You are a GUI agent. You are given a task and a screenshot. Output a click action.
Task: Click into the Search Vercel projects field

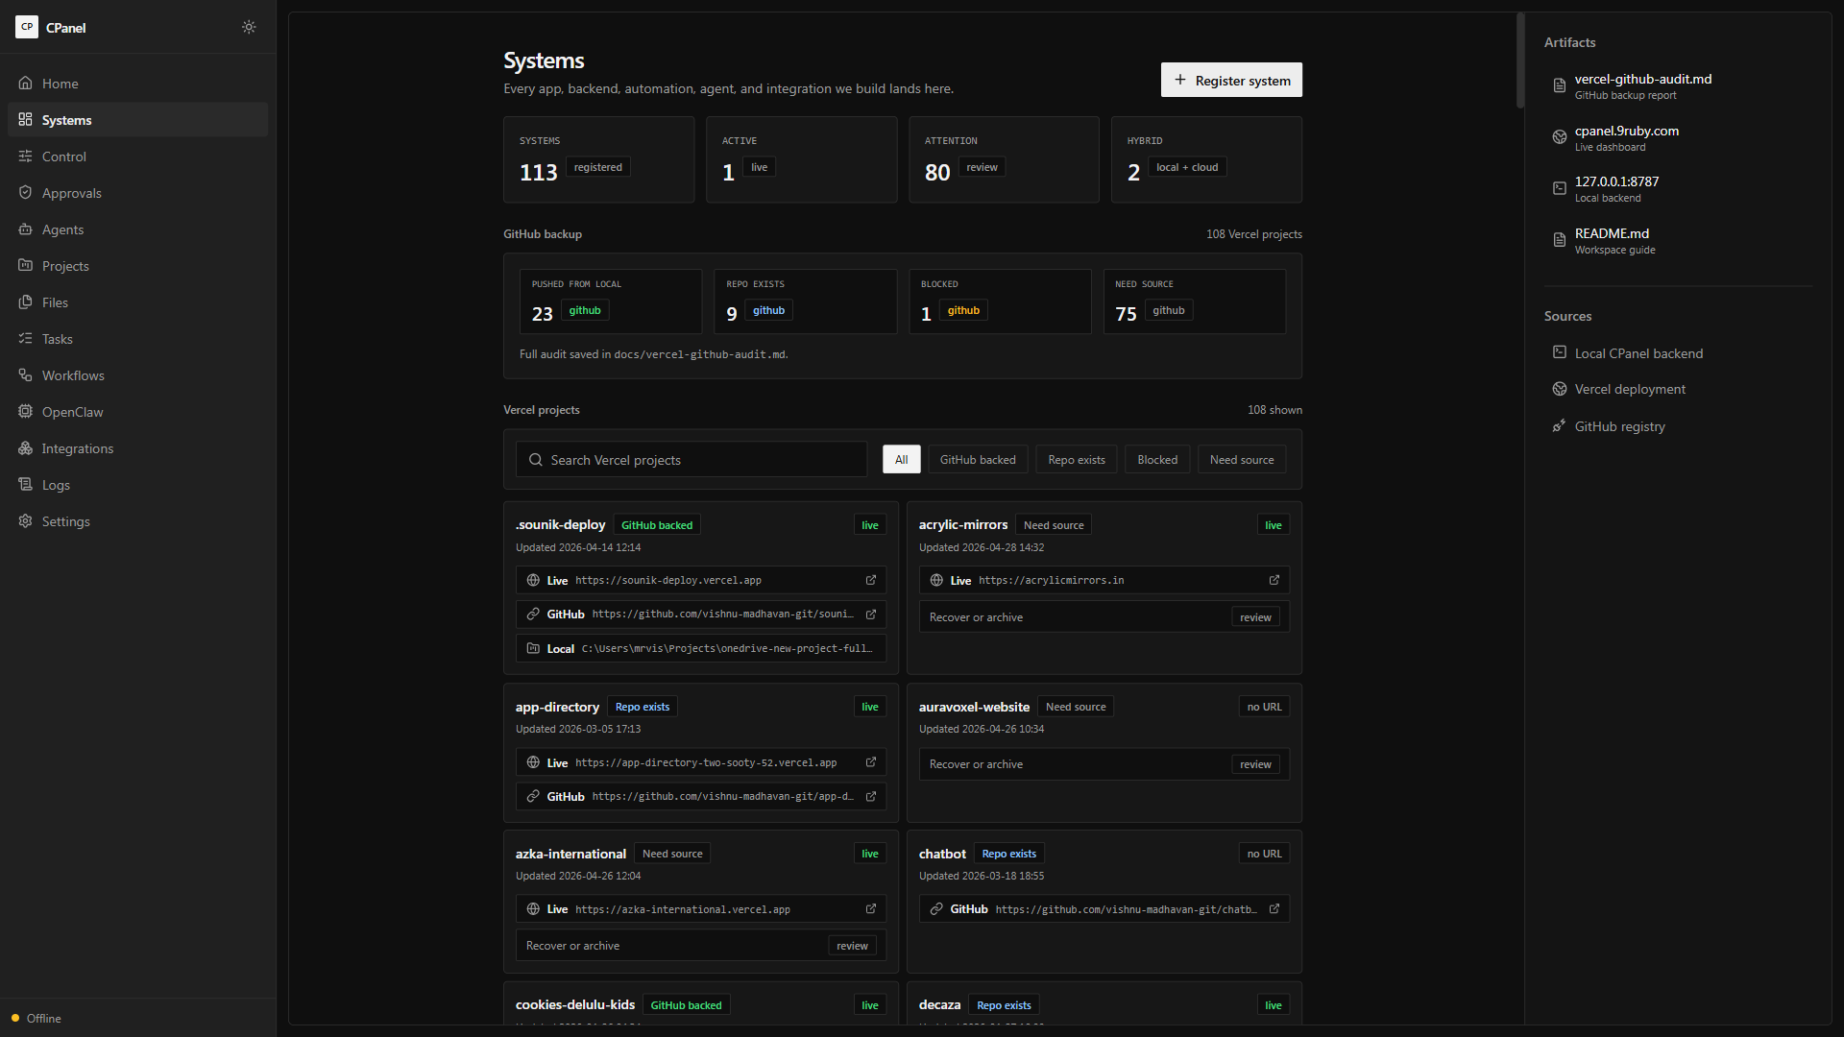pyautogui.click(x=691, y=460)
